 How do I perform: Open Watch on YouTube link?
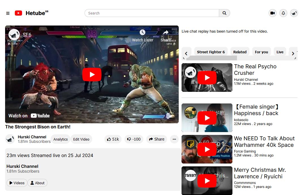29,116
